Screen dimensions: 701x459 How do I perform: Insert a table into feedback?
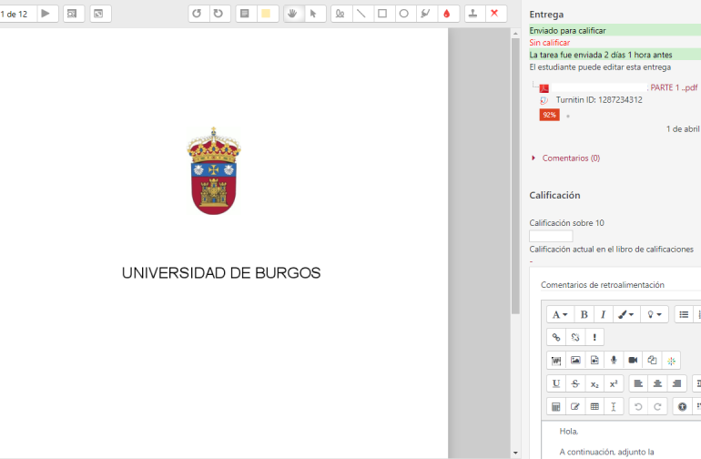[594, 407]
